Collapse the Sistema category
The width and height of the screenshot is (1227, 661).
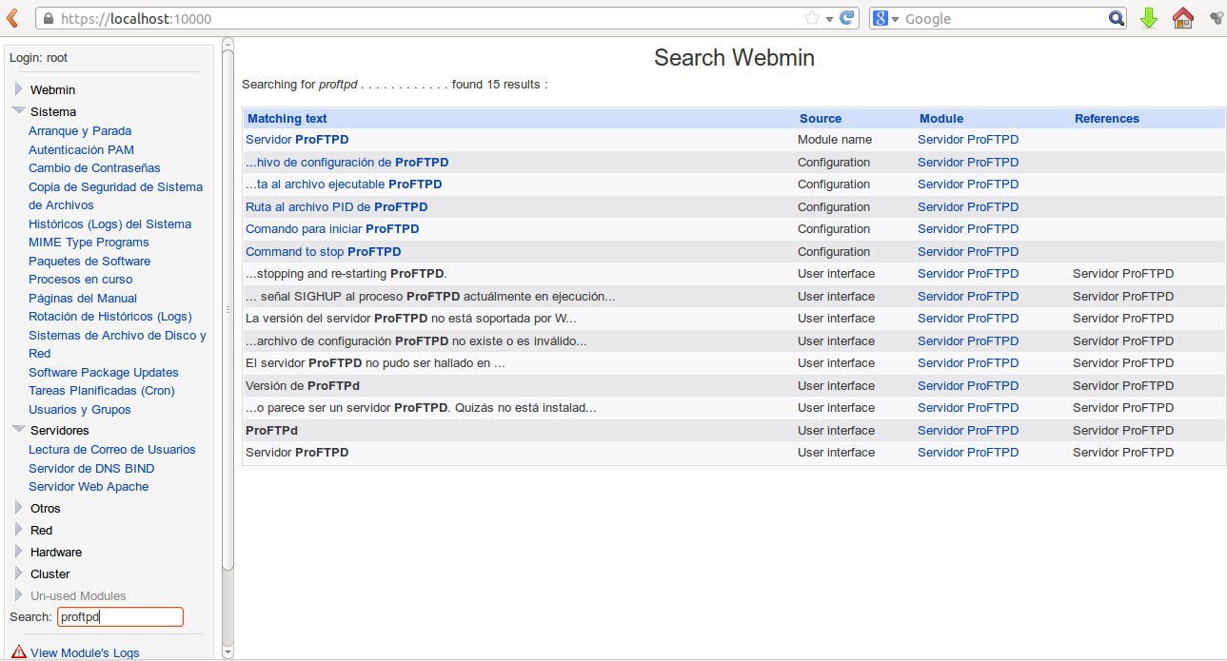(18, 111)
